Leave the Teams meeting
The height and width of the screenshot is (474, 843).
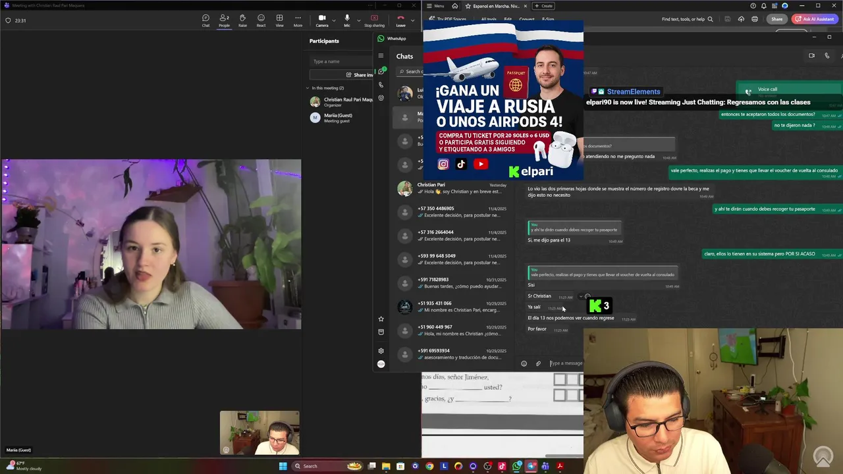point(400,20)
